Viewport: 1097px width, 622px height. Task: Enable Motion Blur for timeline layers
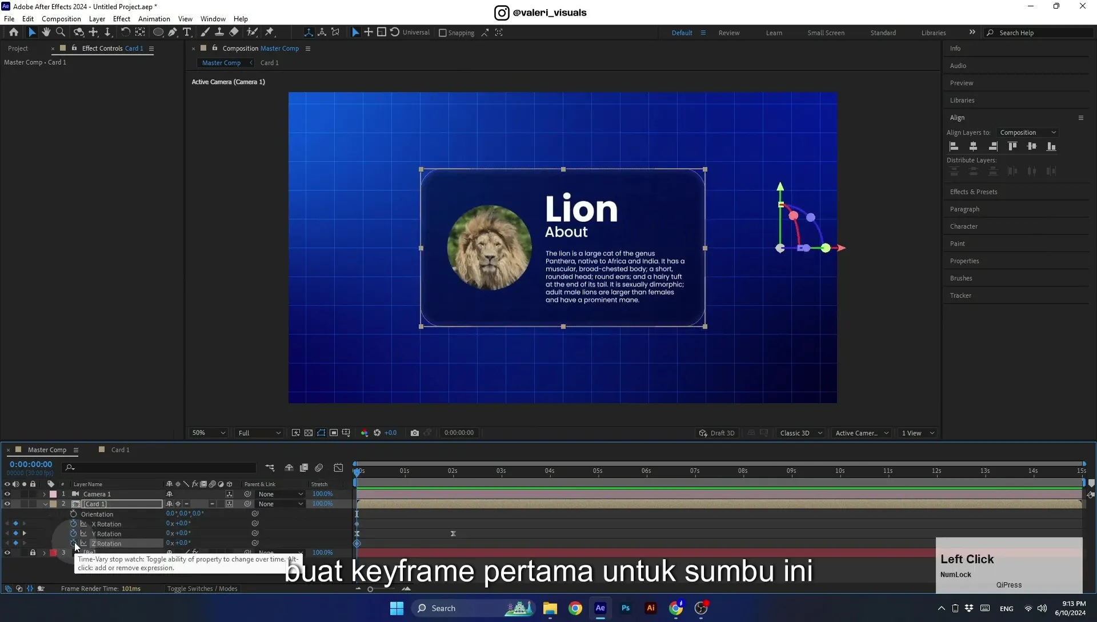coord(319,468)
